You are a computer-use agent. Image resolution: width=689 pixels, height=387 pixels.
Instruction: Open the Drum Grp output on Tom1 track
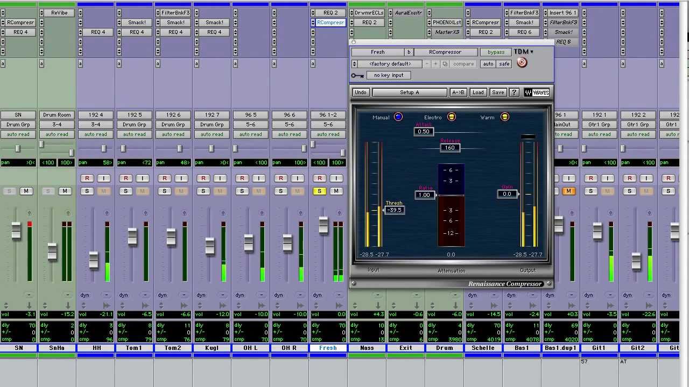[134, 125]
